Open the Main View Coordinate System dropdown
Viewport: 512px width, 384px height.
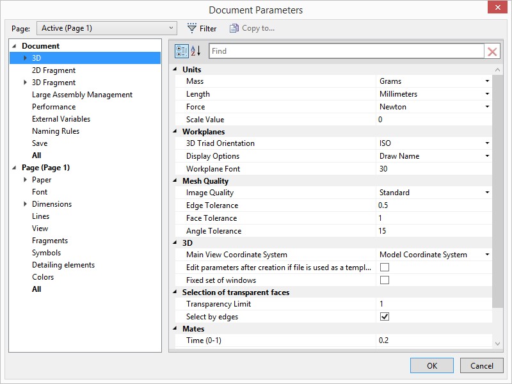coord(486,255)
